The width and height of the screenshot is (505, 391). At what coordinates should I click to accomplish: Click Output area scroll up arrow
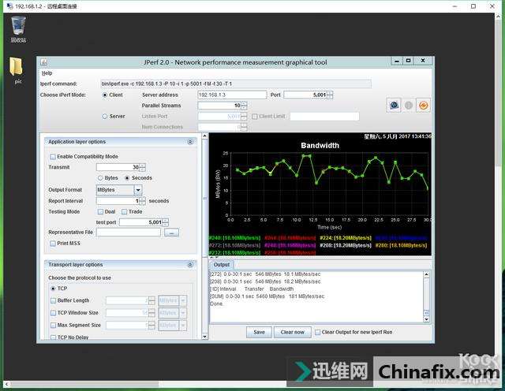point(426,274)
